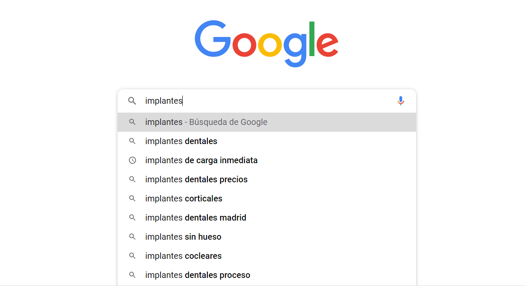526x286 pixels.
Task: Pick the "implantes sin hueso" suggestion
Action: pos(183,237)
